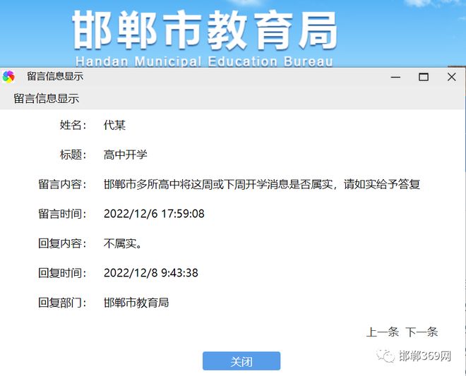Image resolution: width=466 pixels, height=376 pixels.
Task: Select the name value 代某
Action: pos(114,125)
